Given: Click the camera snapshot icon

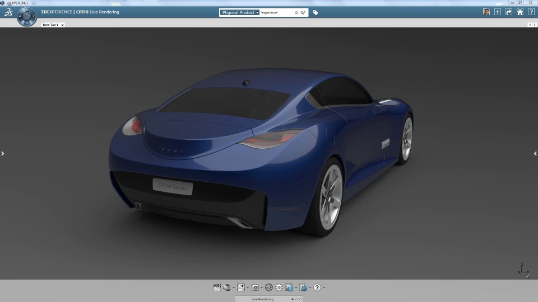Looking at the screenshot, I should coord(255,287).
